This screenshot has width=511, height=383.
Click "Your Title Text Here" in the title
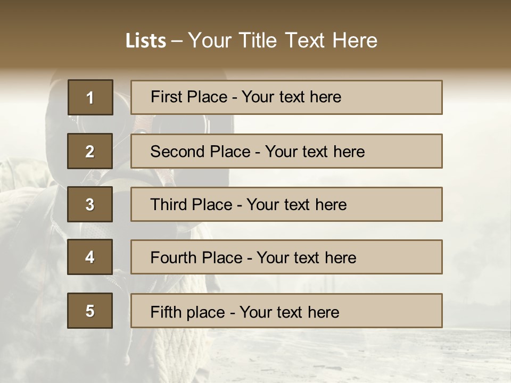click(283, 40)
